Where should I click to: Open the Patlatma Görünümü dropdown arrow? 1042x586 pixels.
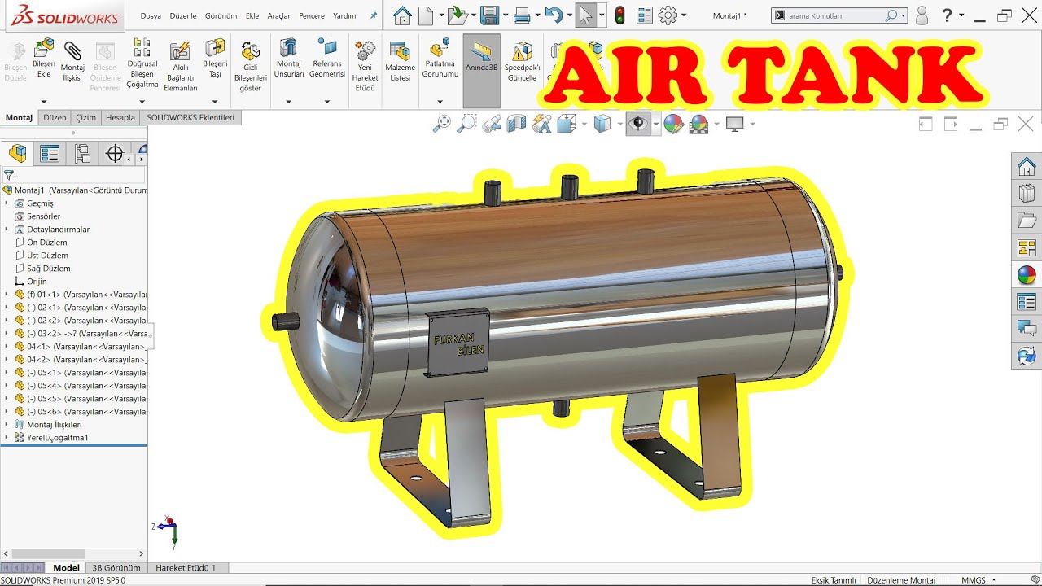click(440, 102)
